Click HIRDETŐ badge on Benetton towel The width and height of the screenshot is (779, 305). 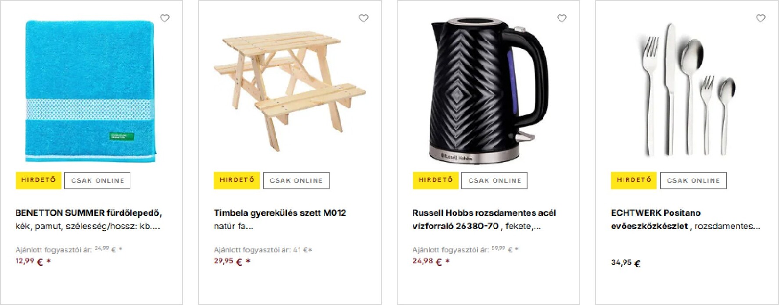[x=39, y=180]
